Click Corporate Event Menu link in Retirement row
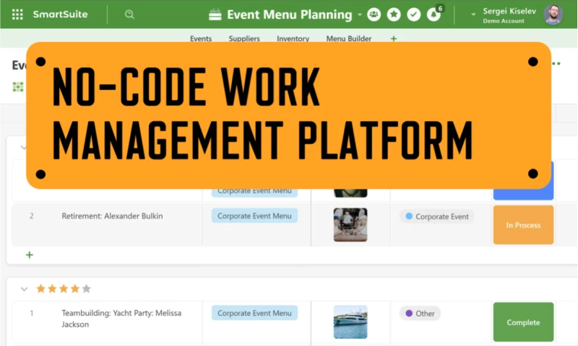Viewport: 578px width, 346px height. 254,216
